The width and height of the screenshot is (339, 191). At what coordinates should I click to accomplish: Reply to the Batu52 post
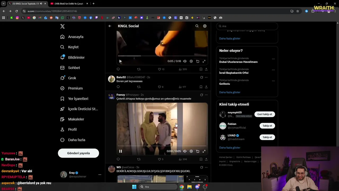click(118, 87)
